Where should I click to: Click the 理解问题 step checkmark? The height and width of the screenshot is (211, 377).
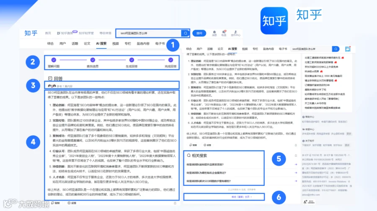pos(54,60)
